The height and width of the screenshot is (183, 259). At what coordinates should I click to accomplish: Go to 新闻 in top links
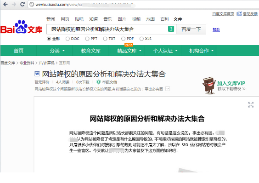(51, 19)
